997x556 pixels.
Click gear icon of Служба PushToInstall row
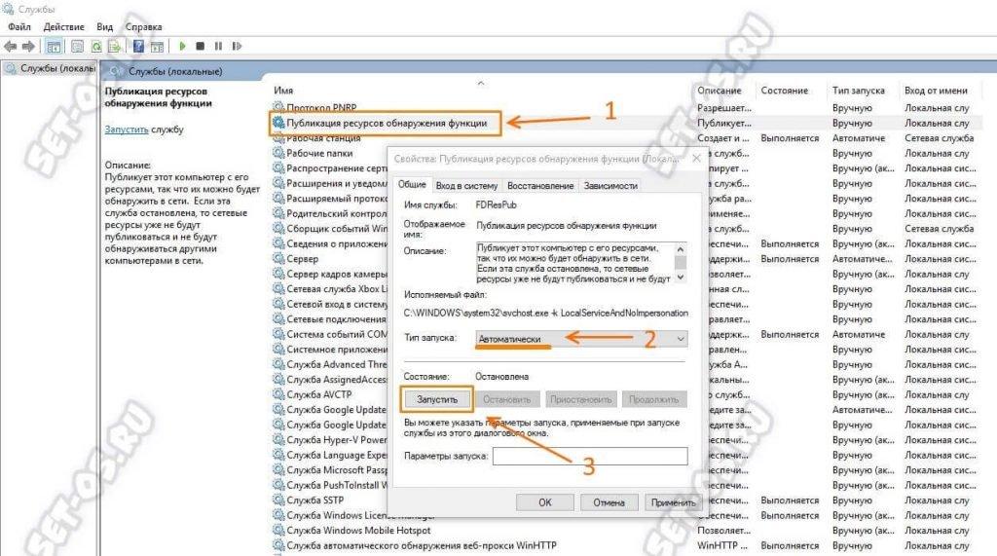click(x=278, y=485)
